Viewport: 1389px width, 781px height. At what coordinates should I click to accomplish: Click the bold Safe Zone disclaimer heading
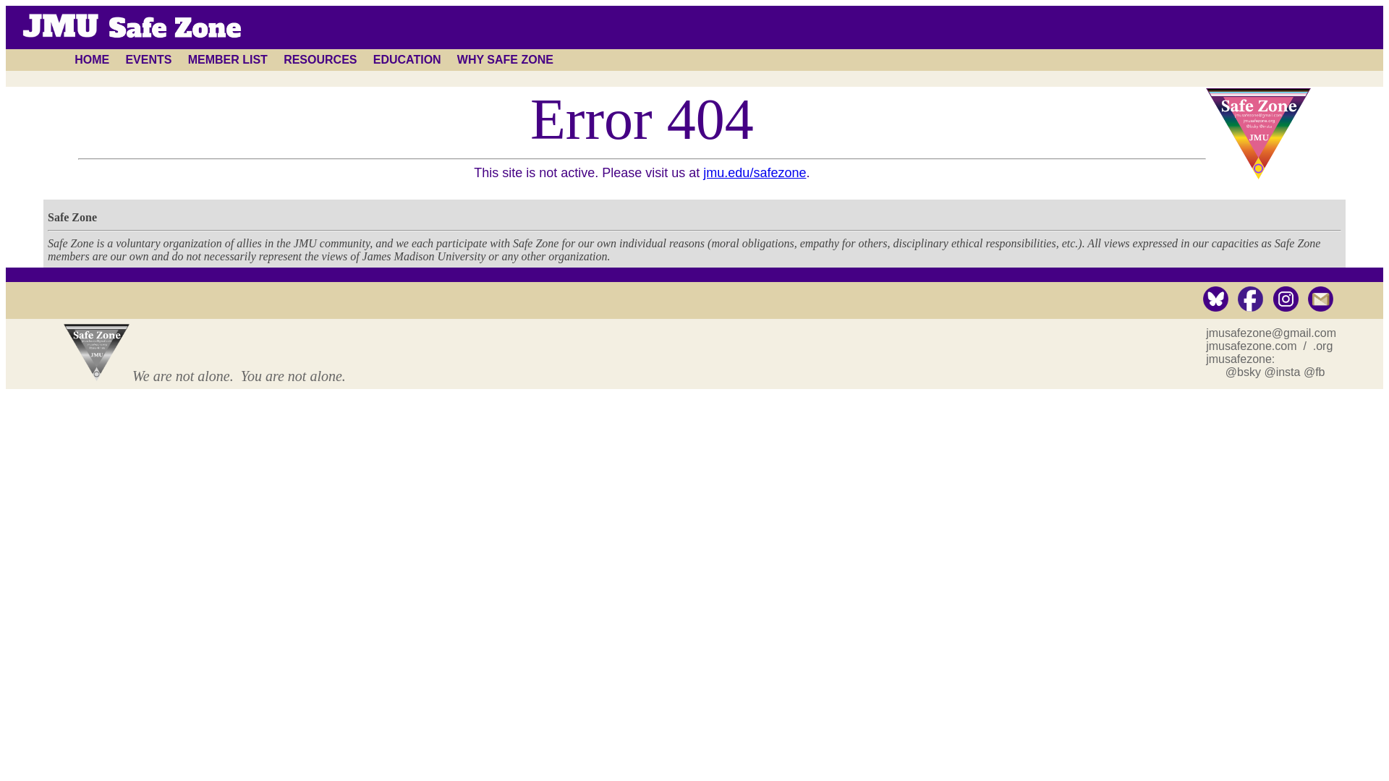click(72, 218)
